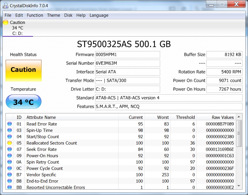Click the Current column header

[131, 117]
